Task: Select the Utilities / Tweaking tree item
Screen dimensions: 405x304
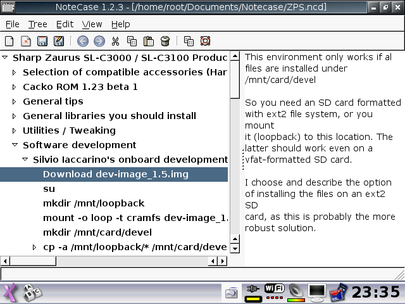Action: click(x=69, y=130)
